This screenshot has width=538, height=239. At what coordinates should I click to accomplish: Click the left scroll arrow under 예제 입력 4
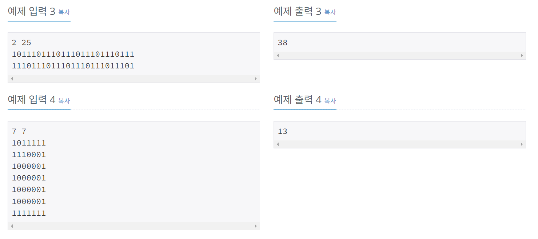coord(11,226)
